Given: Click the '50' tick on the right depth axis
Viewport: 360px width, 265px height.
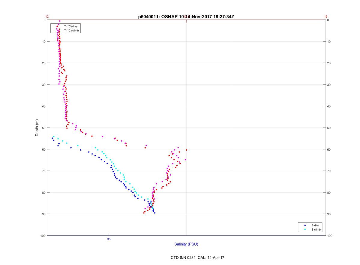Looking at the screenshot, I should pyautogui.click(x=329, y=128).
